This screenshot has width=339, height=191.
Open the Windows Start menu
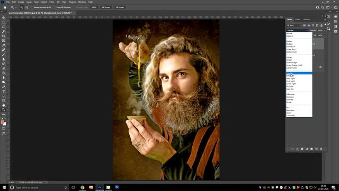pos(4,187)
